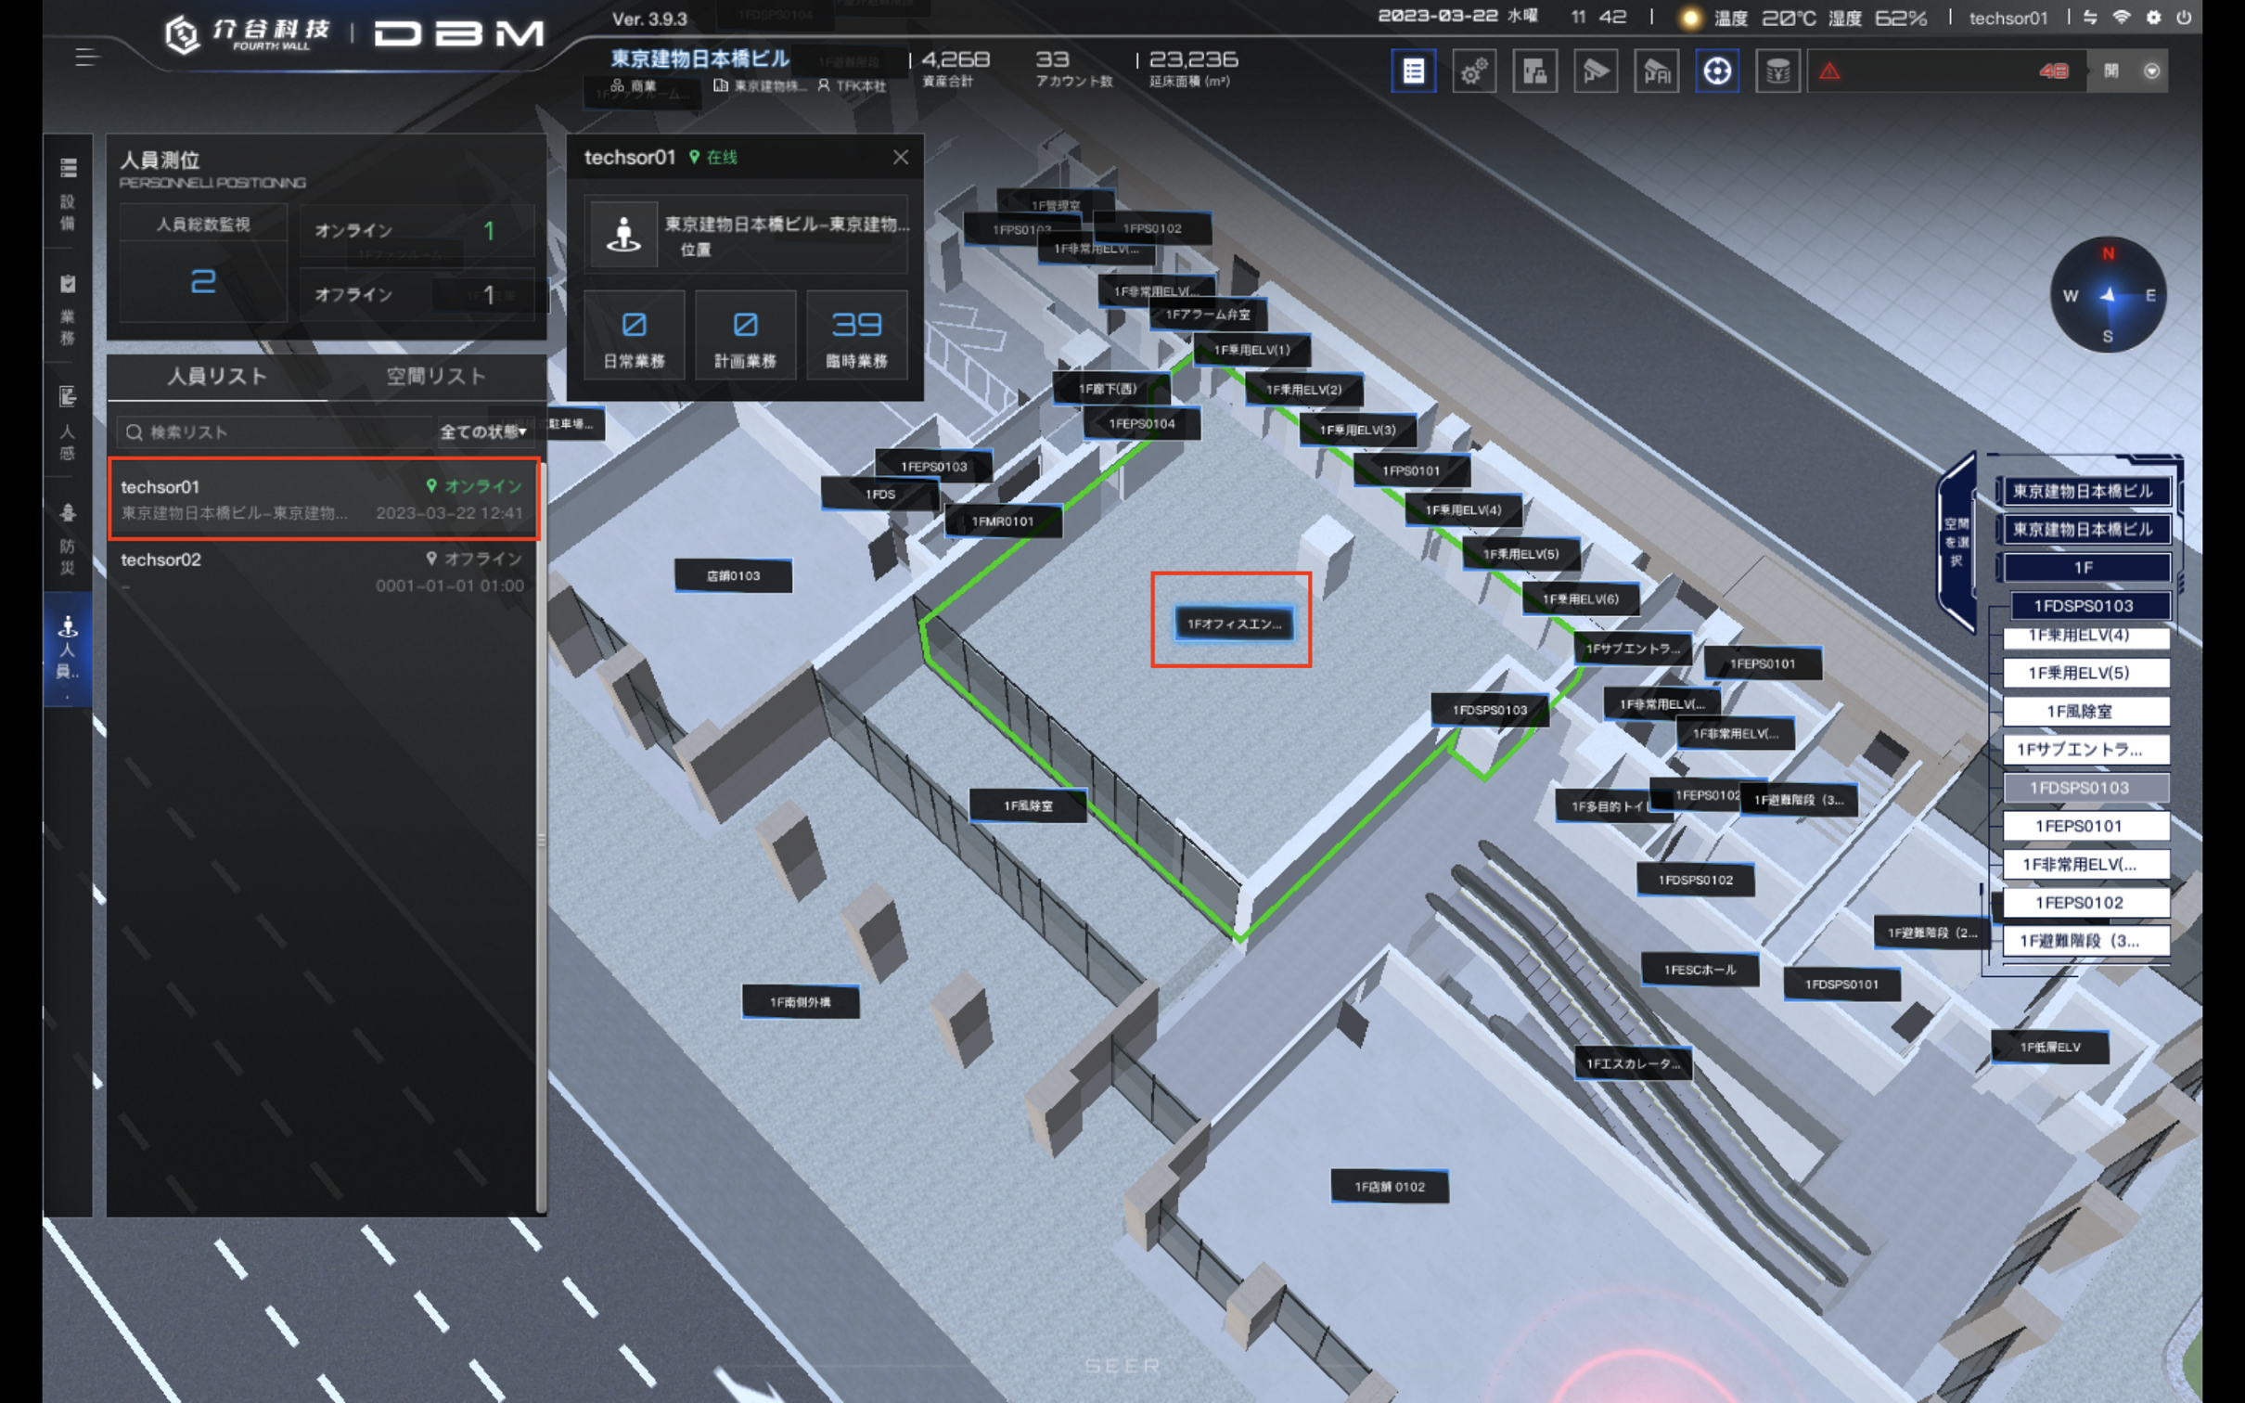This screenshot has width=2245, height=1403.
Task: Click the power icon in the top bar
Action: [2184, 18]
